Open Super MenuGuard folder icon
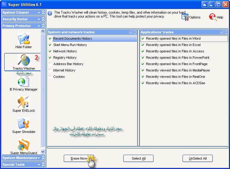 [x=24, y=144]
